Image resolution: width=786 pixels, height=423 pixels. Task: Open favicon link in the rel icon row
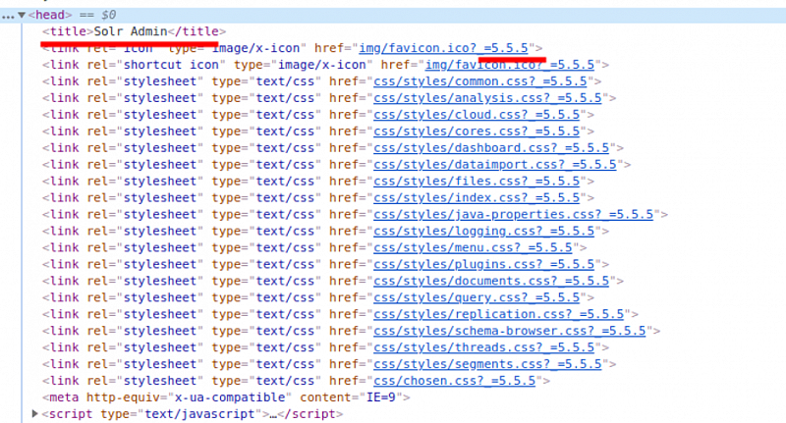[x=444, y=48]
